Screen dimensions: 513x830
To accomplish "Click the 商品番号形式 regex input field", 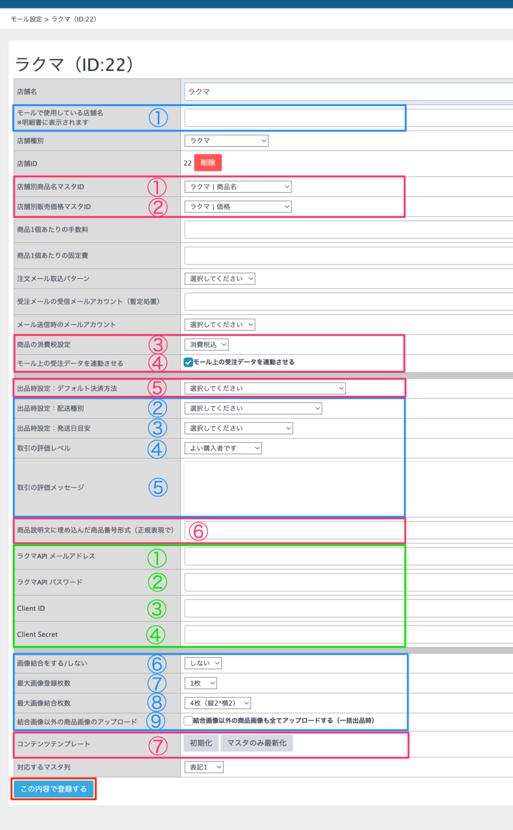I will click(x=349, y=531).
